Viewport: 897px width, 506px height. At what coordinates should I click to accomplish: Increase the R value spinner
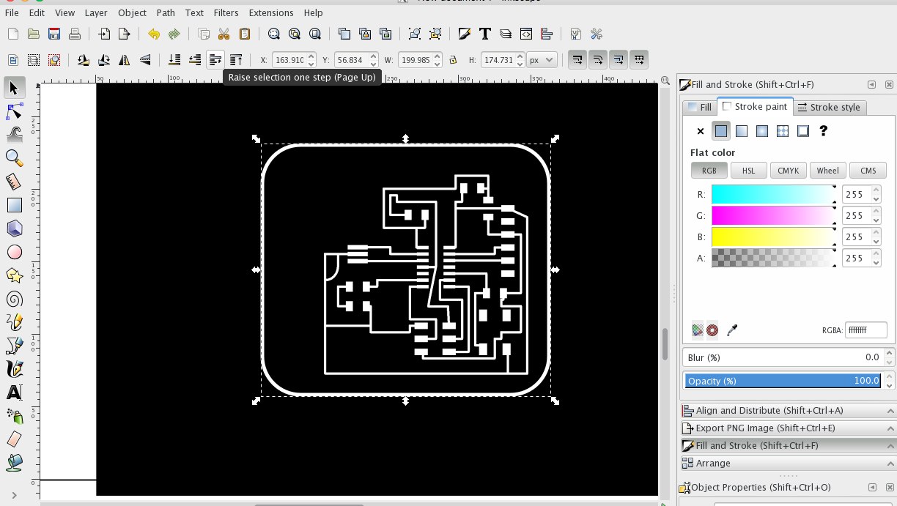click(876, 190)
